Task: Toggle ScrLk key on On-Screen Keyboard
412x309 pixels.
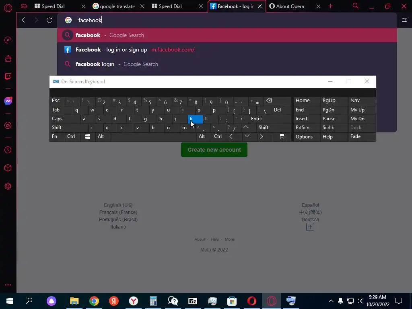Action: pos(334,128)
